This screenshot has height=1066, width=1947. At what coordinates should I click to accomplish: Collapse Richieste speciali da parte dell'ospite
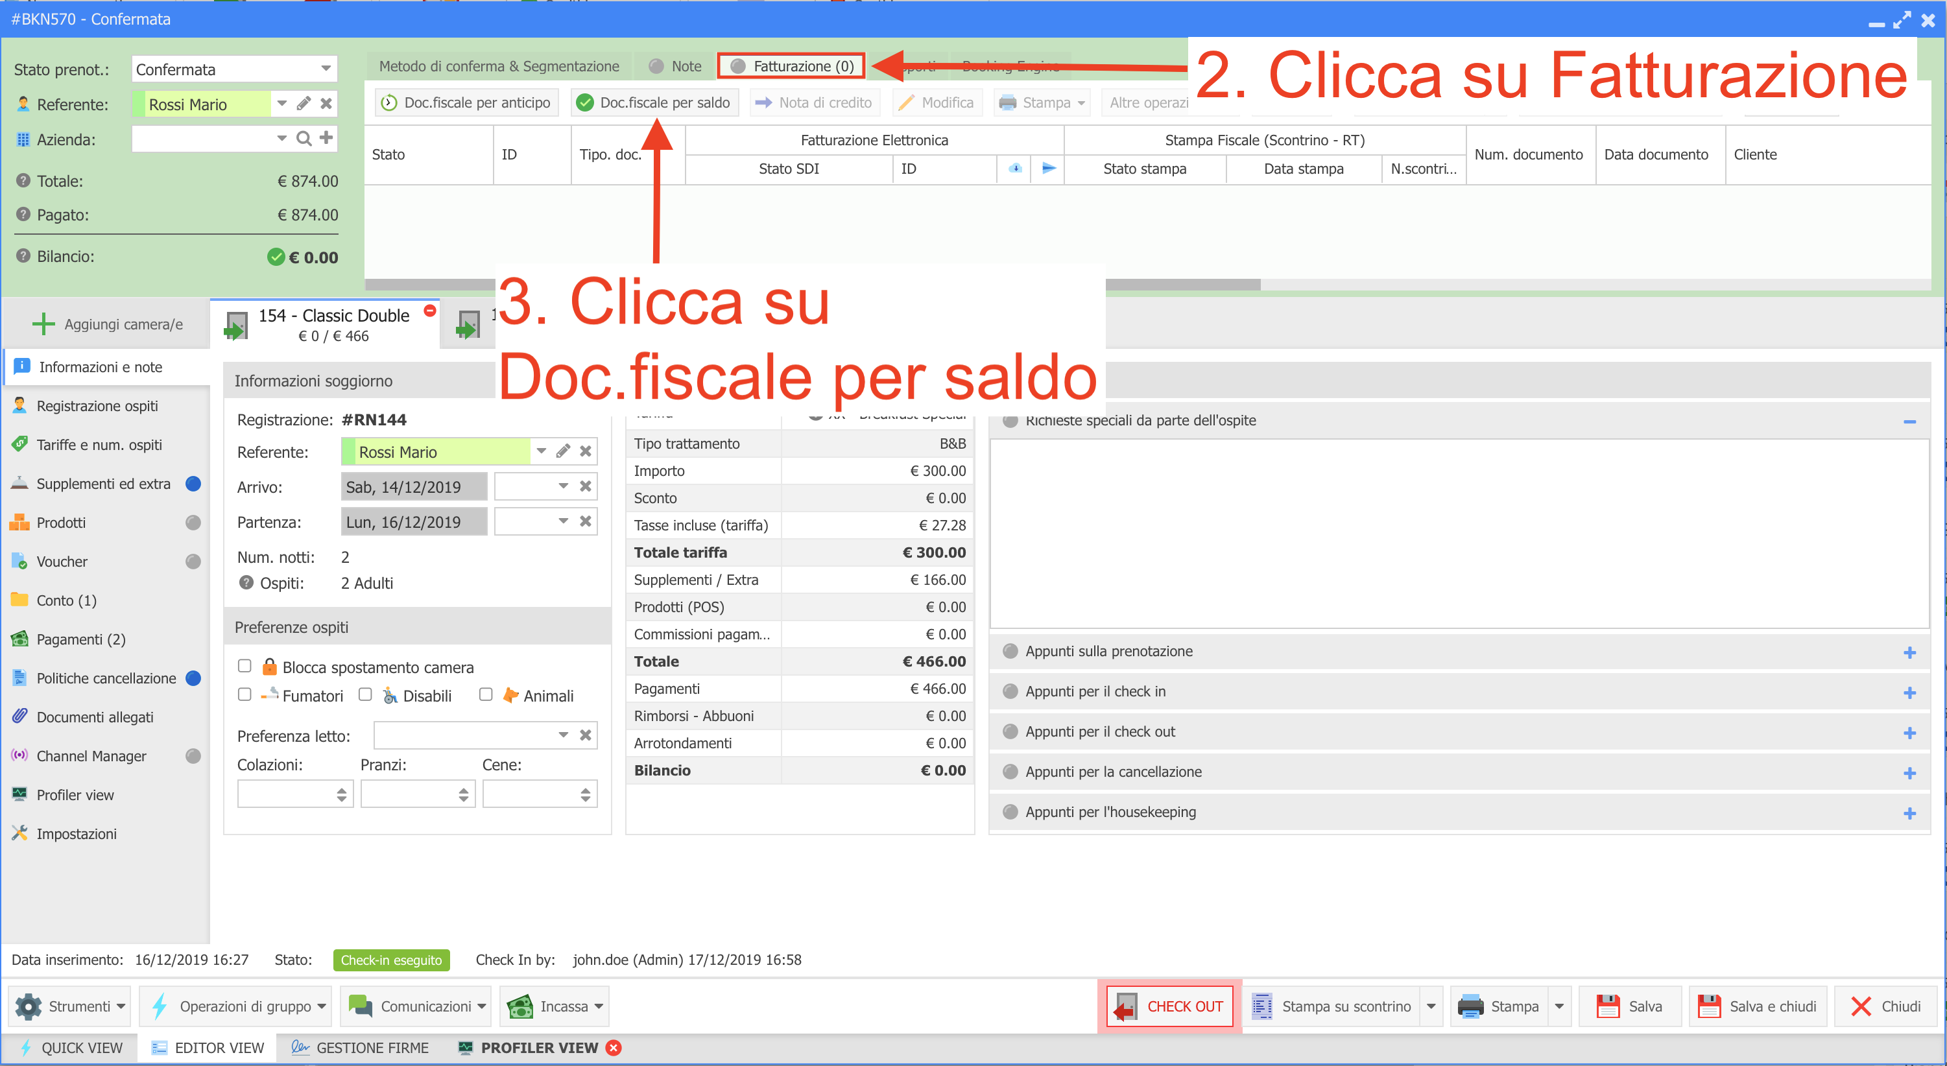pyautogui.click(x=1909, y=421)
